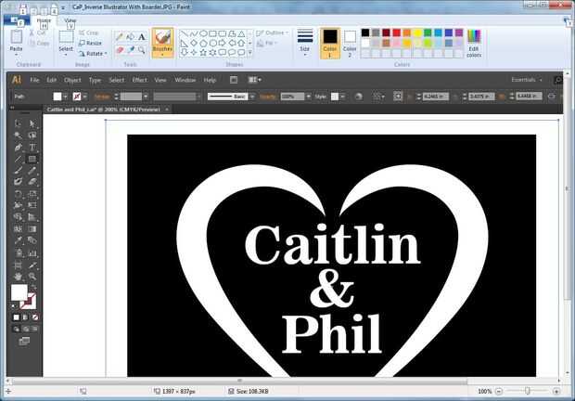
Task: Click the Essentials workspace dropdown in Illustrator image
Action: pyautogui.click(x=527, y=80)
